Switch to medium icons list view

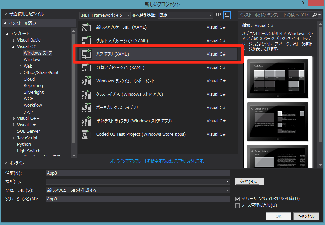pyautogui.click(x=227, y=15)
